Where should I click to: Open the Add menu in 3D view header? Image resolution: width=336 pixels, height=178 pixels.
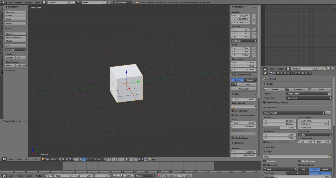(x=27, y=159)
